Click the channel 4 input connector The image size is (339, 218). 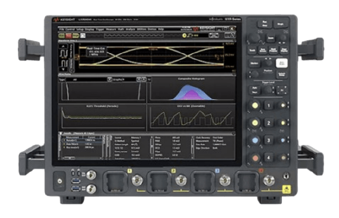tap(269, 180)
